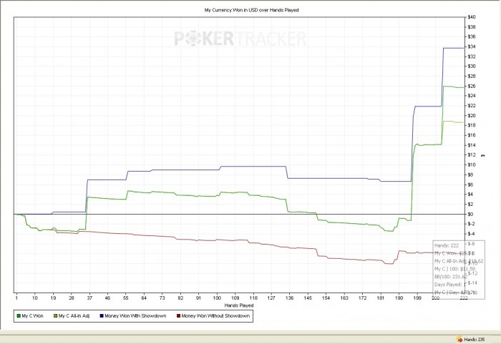
Task: Click the '73' x-axis tick label
Action: point(162,298)
